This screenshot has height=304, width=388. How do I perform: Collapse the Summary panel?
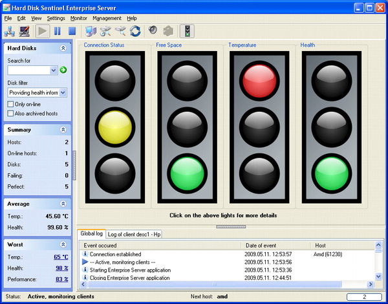[63, 129]
